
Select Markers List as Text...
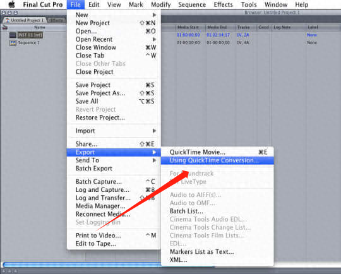pyautogui.click(x=217, y=252)
